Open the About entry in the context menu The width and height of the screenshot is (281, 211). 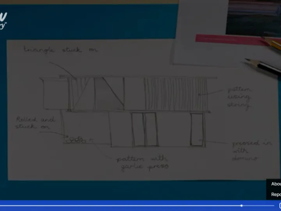pos(276,184)
